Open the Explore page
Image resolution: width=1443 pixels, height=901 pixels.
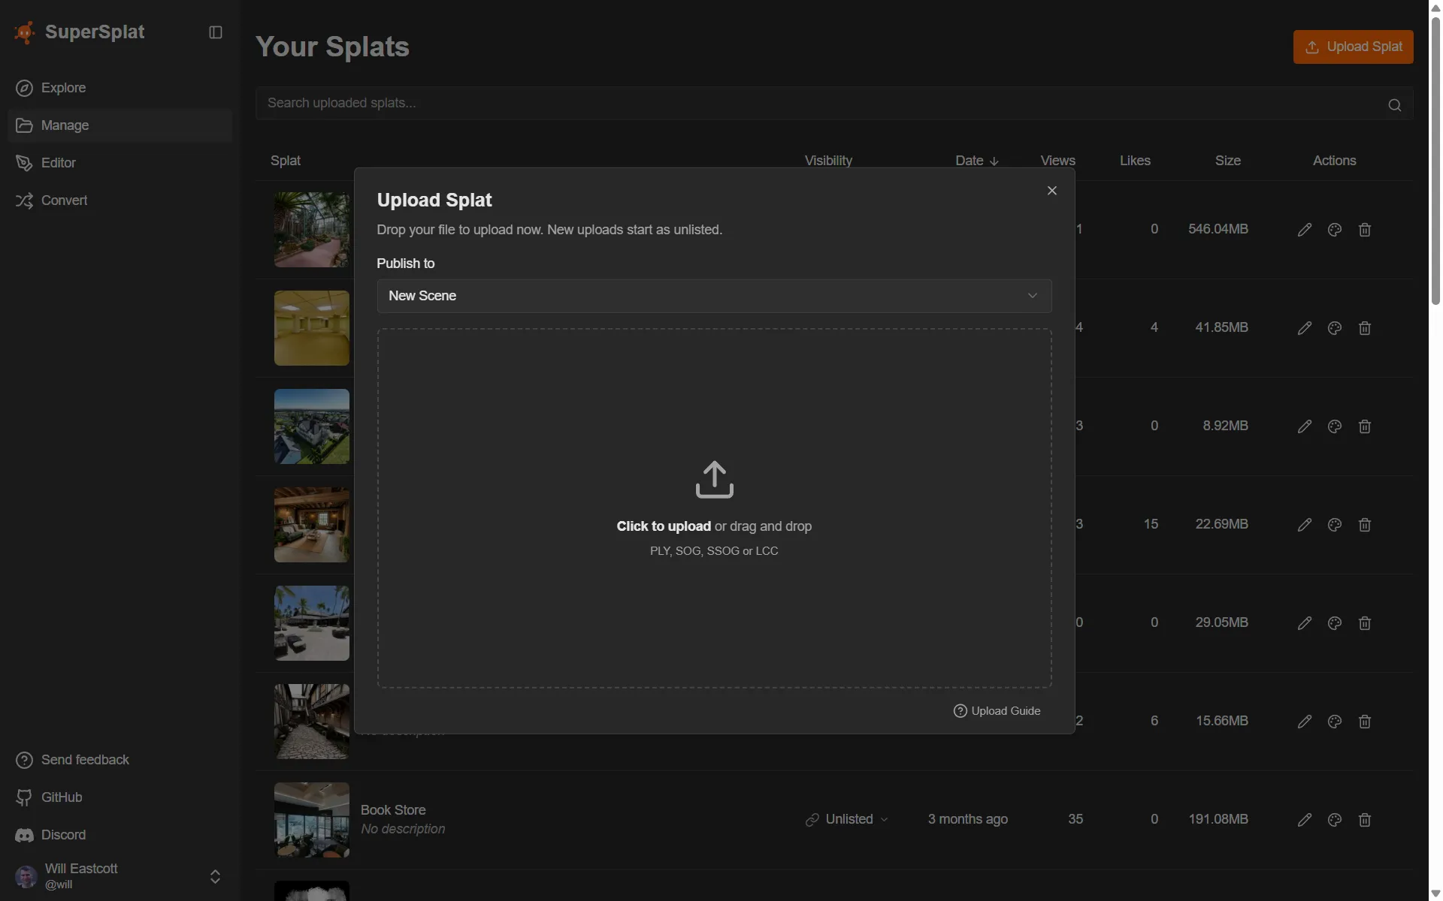[x=120, y=88]
